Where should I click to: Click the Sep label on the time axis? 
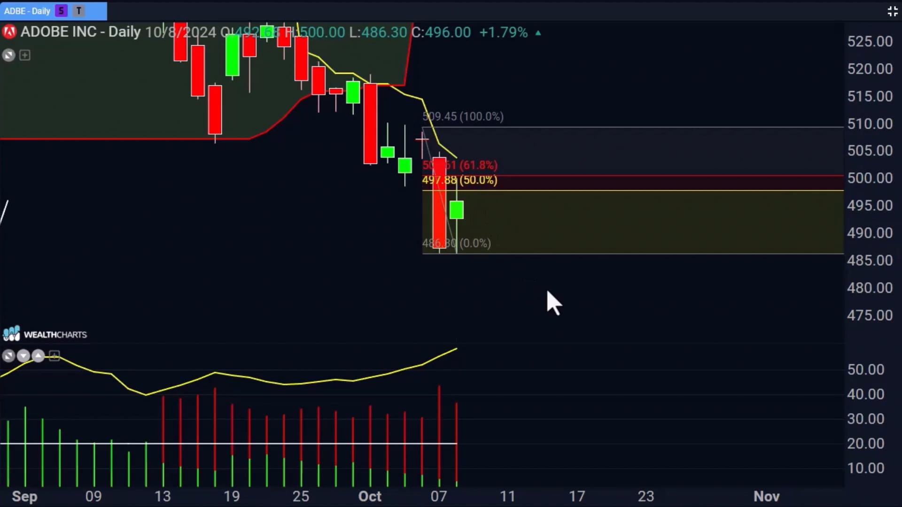(x=24, y=496)
